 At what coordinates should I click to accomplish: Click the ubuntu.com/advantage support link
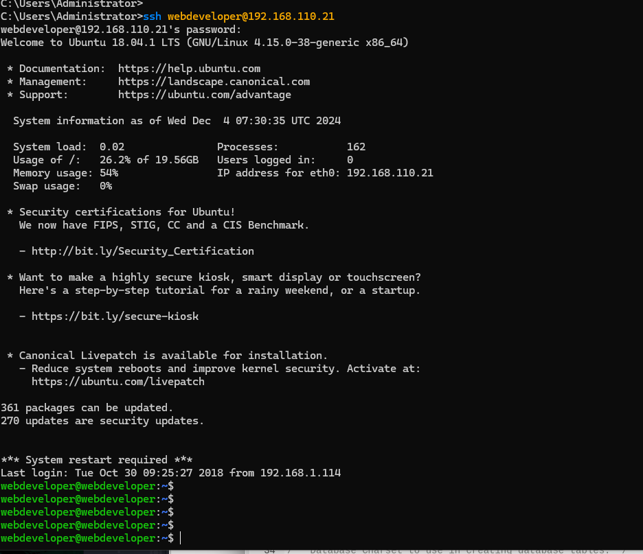click(204, 95)
